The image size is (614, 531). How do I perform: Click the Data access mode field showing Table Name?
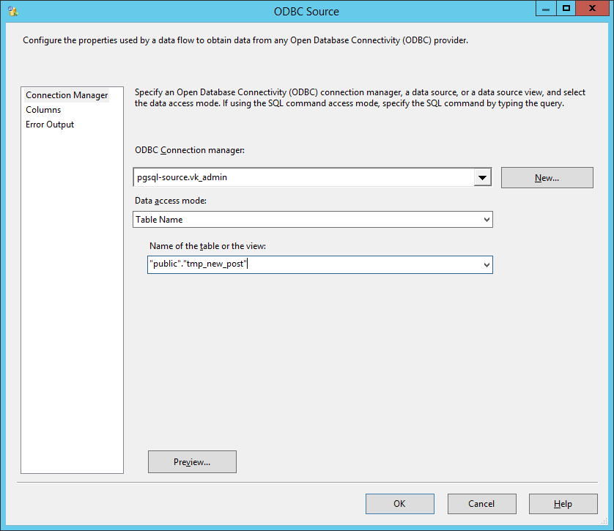tap(308, 219)
